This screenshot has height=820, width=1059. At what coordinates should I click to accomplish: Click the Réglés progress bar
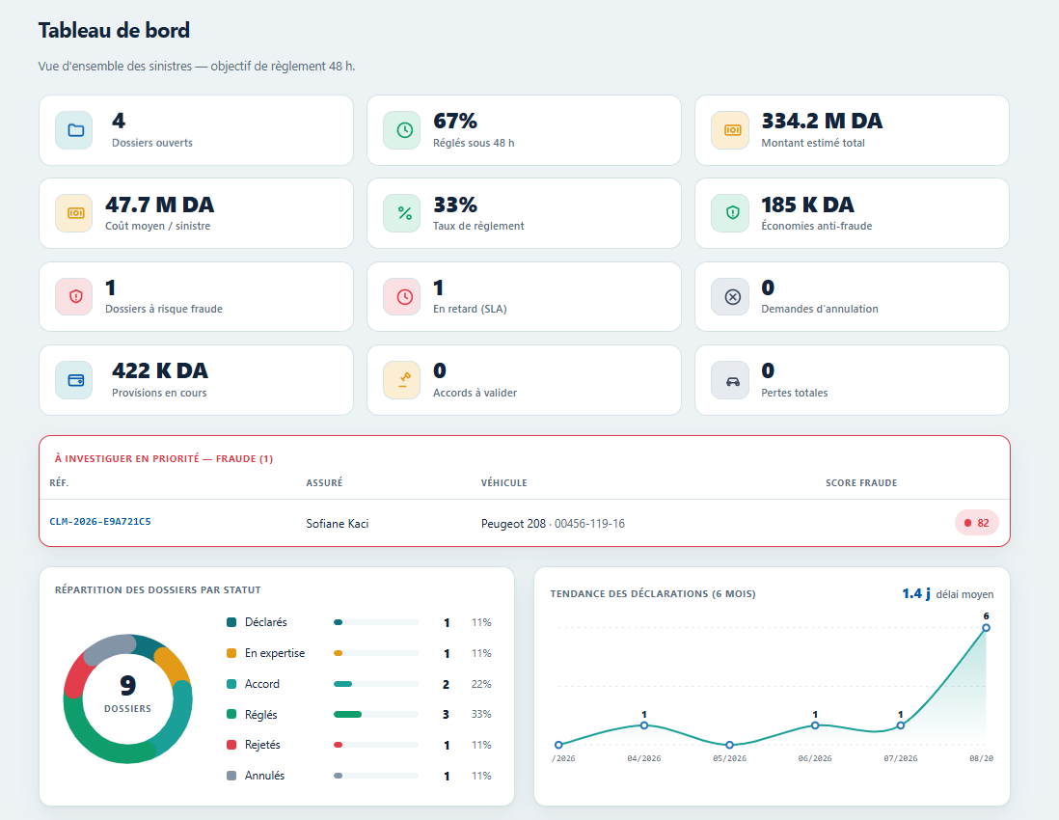pyautogui.click(x=376, y=714)
